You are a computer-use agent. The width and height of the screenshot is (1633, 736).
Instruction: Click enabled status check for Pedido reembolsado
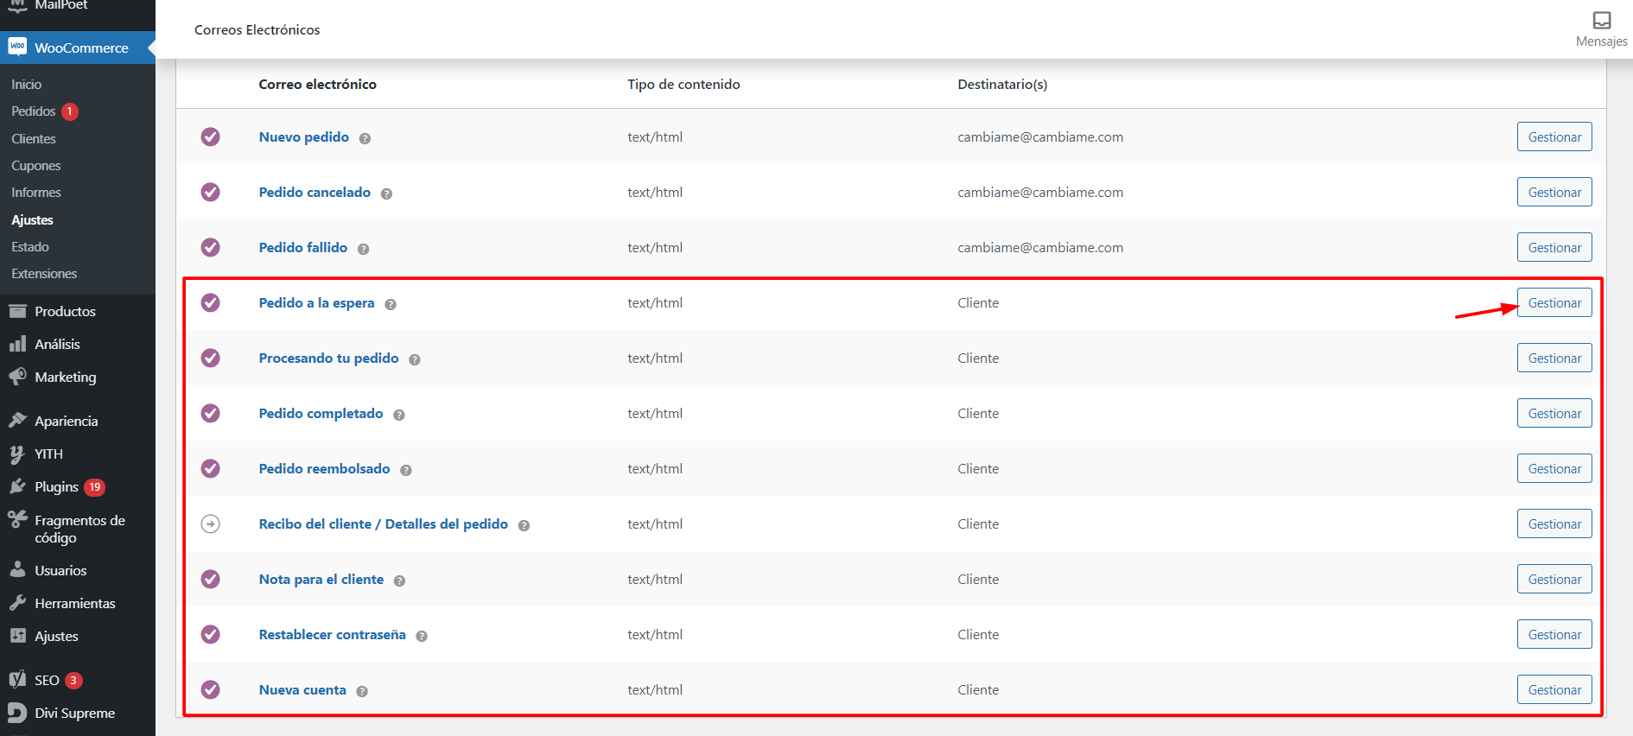tap(210, 468)
